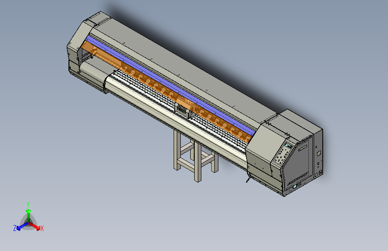Click the green Y axis arrow on the triad
This screenshot has width=388, height=251.
coord(29,215)
